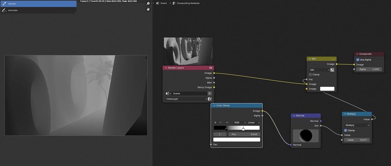The height and width of the screenshot is (166, 391).
Task: Click the Scene breadcrumb icon
Action: click(x=158, y=3)
